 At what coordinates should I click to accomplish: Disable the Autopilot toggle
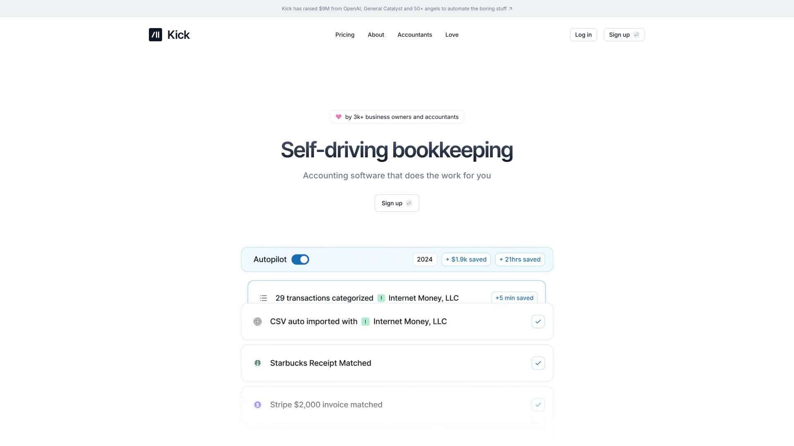click(x=301, y=259)
